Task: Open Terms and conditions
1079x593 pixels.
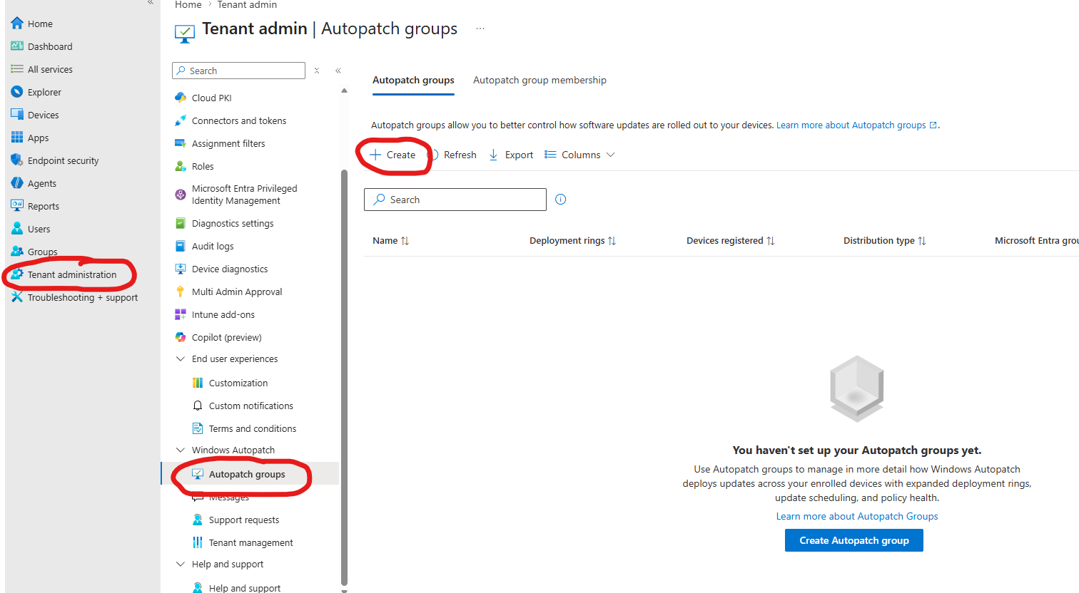Action: (252, 428)
